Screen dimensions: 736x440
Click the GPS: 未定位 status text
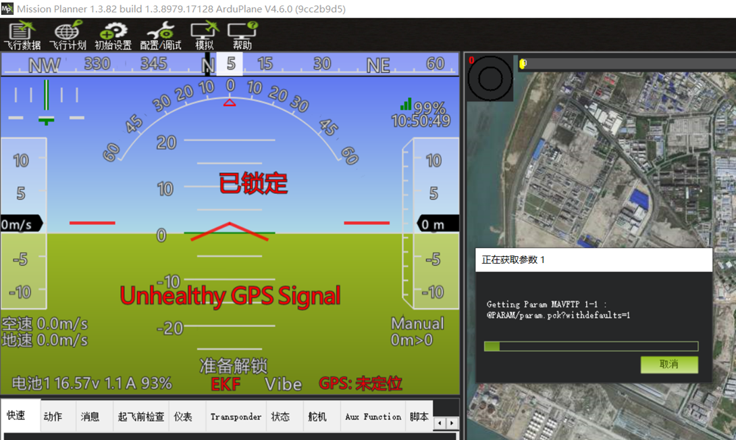click(361, 384)
